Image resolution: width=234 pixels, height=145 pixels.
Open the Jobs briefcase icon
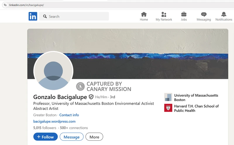click(x=184, y=15)
